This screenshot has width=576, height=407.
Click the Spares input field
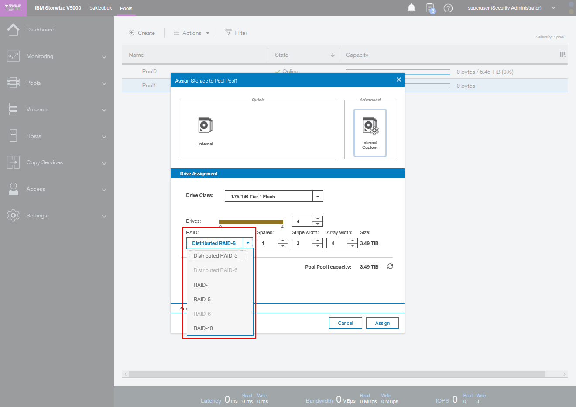[267, 243]
